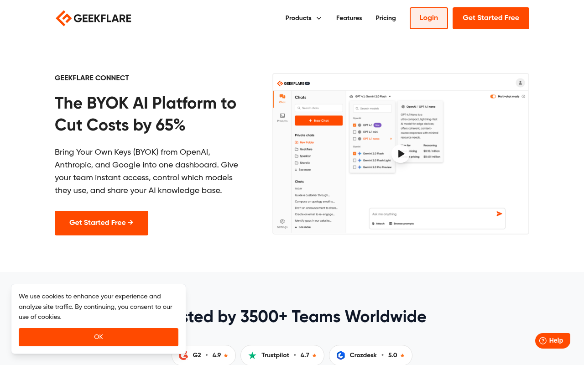584x365 pixels.
Task: Expand See more below the Today chat list
Action: (303, 227)
